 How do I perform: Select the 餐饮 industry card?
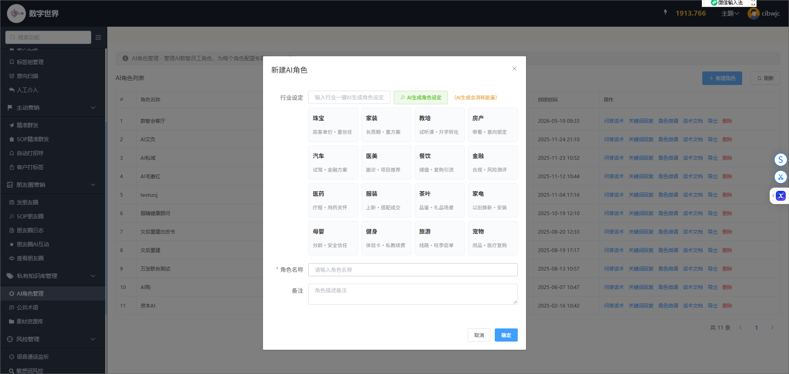tap(439, 163)
